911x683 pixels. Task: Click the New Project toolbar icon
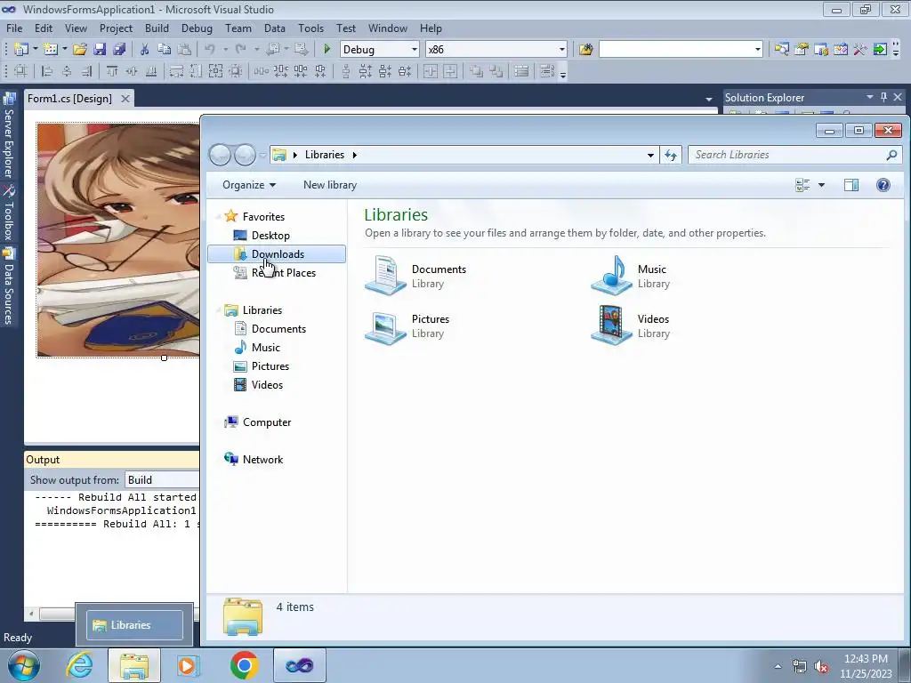click(x=21, y=50)
